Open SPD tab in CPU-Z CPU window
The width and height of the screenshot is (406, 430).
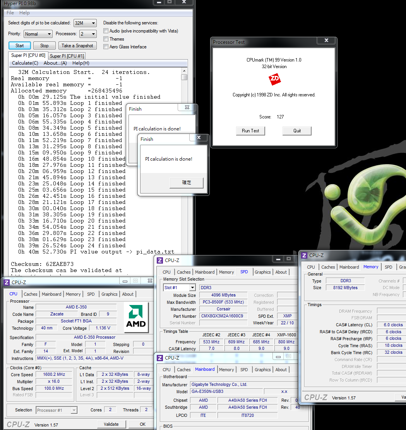91,294
